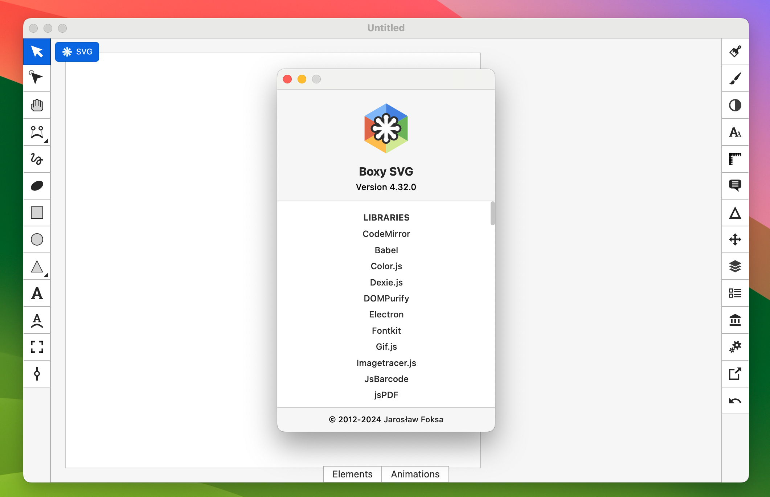
Task: Expand the triangle shape tool variants
Action: tap(45, 276)
